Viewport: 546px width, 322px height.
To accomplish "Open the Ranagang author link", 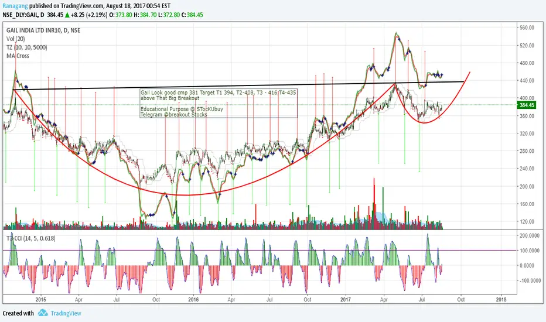I will 15,6.
